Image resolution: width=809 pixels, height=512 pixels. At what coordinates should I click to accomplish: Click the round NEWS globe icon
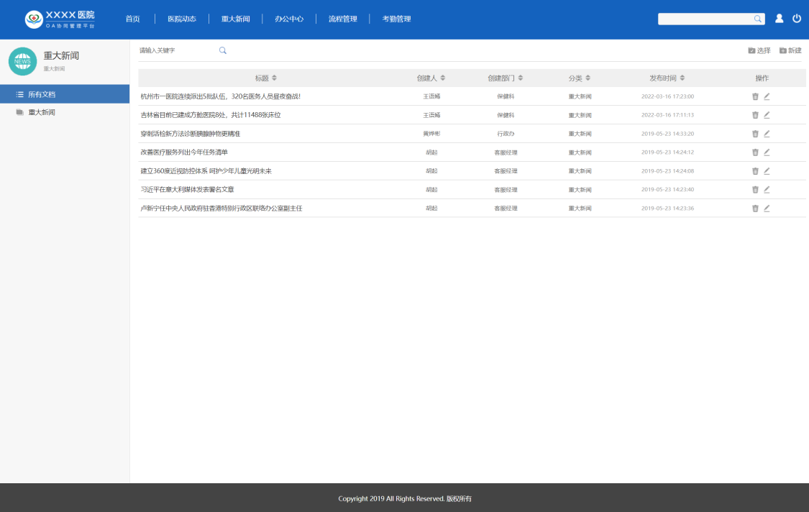22,61
